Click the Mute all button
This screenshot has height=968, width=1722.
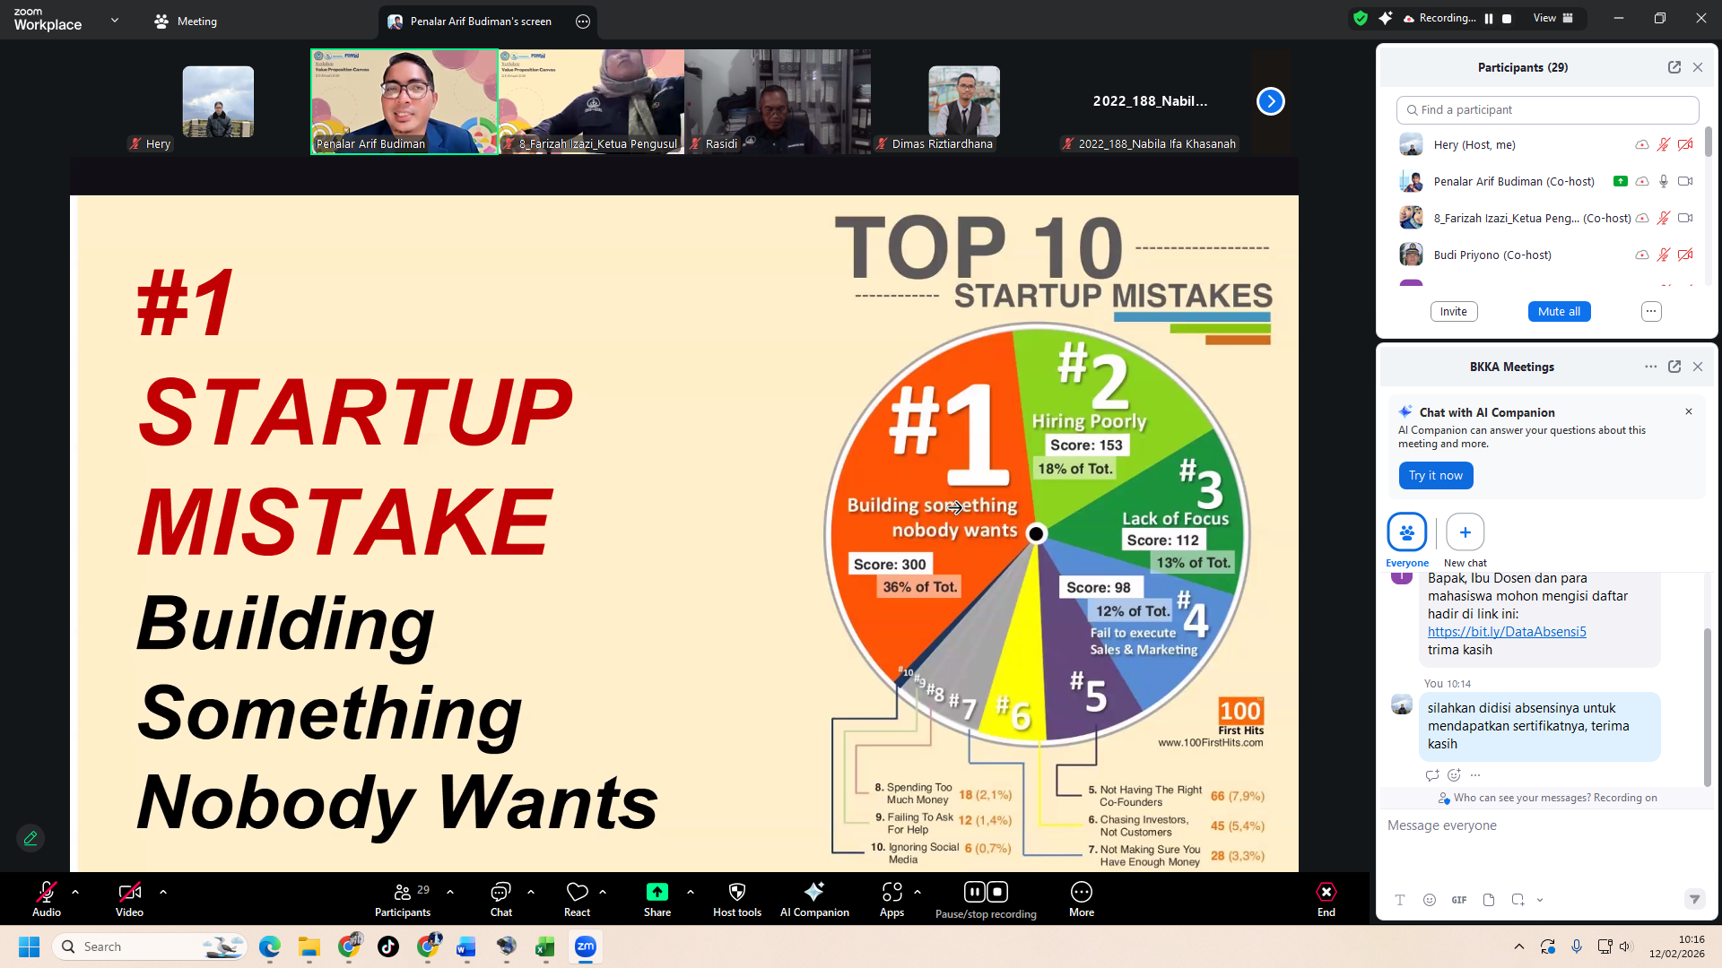click(1559, 311)
